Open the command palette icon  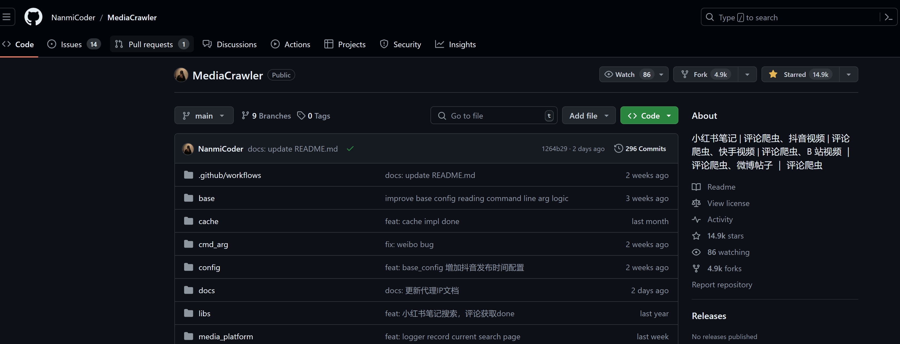[x=888, y=17]
